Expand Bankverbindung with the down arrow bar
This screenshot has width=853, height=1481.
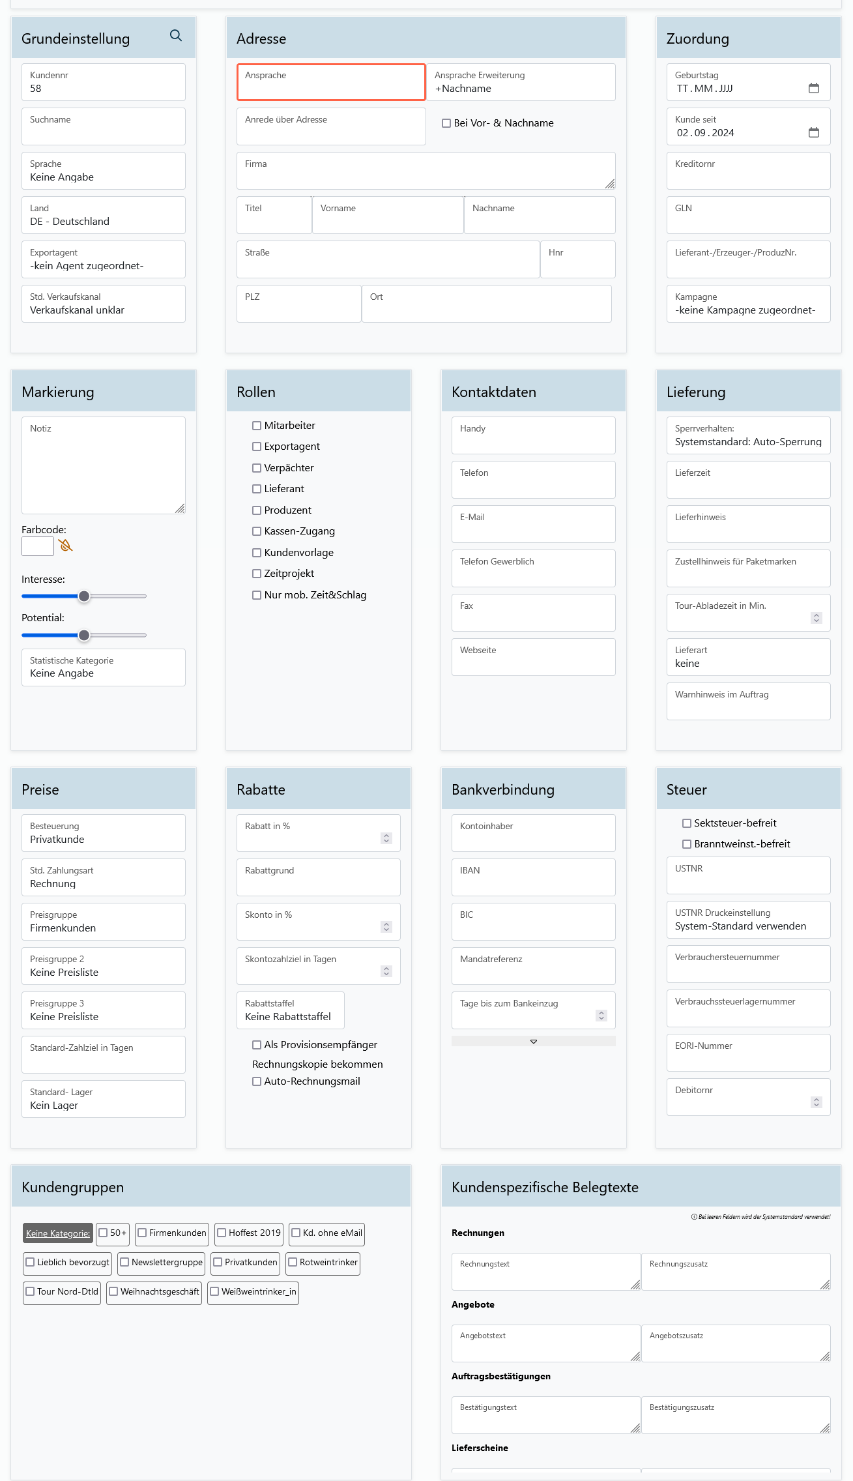(x=533, y=1041)
